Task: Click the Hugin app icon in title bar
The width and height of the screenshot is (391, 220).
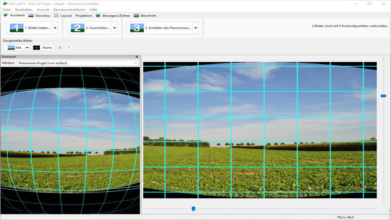Action: [5, 3]
